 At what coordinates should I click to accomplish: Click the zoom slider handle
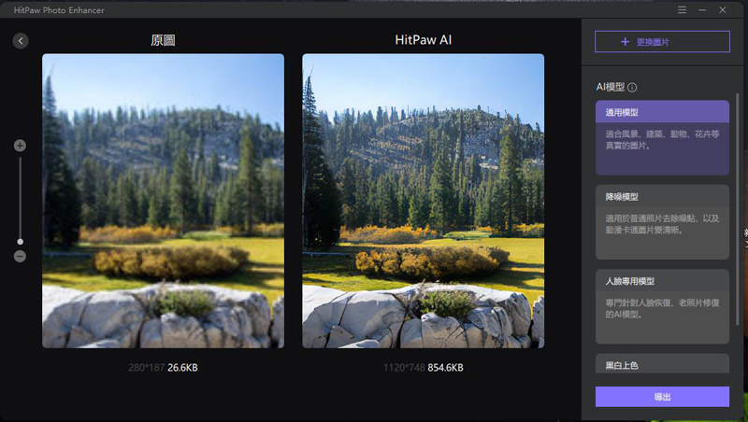tap(20, 242)
